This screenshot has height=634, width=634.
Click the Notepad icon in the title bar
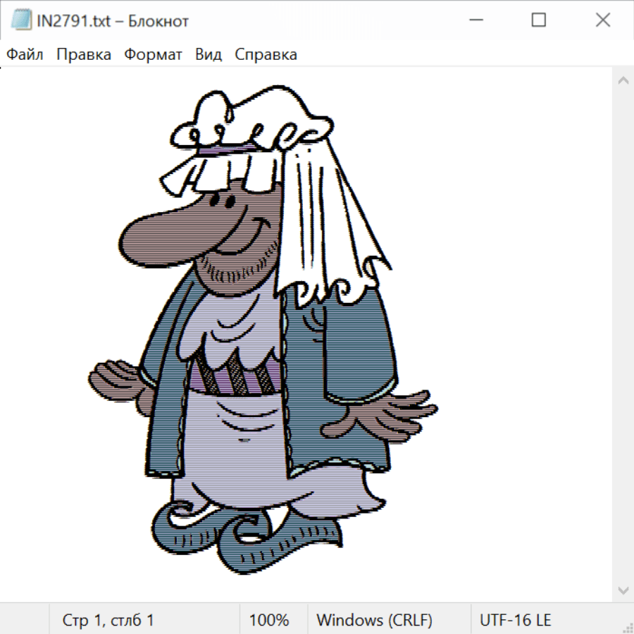coord(21,21)
